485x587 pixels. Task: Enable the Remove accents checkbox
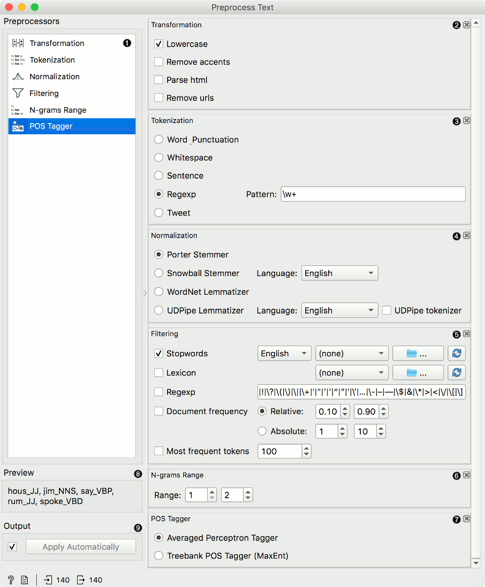(x=159, y=62)
